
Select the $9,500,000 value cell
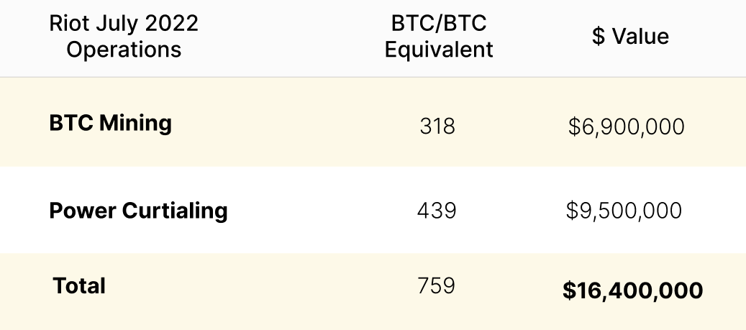624,211
